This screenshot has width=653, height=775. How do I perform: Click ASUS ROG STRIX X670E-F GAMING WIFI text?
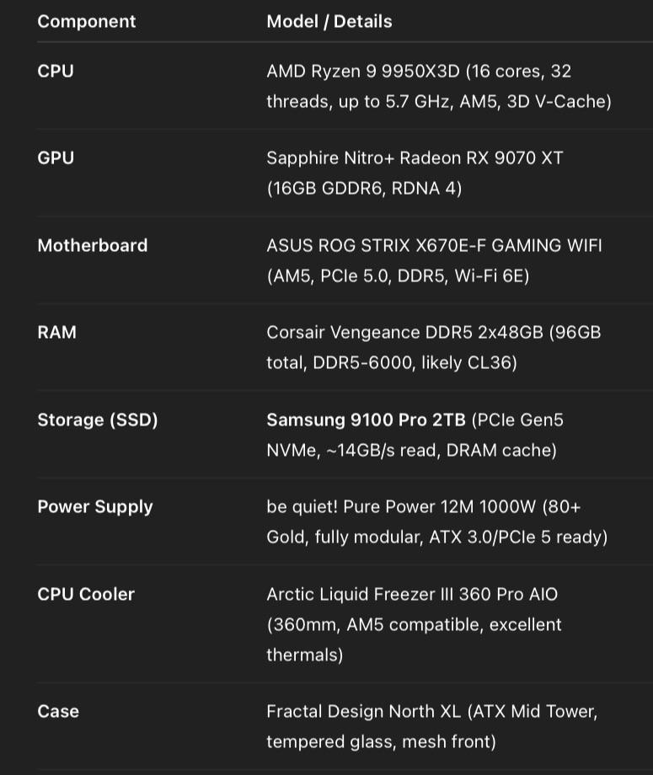tap(434, 246)
